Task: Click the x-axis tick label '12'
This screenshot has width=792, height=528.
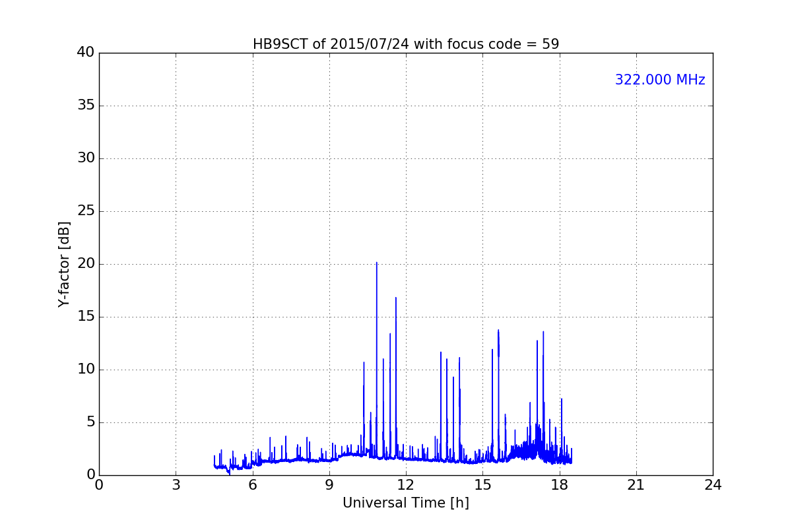Action: click(406, 485)
